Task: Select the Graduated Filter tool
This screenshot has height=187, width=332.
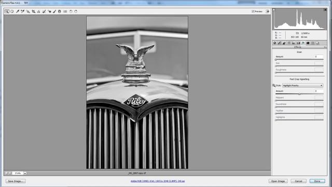Action: point(60,11)
